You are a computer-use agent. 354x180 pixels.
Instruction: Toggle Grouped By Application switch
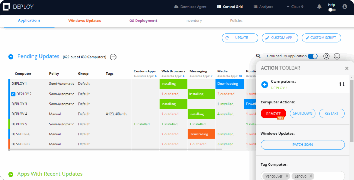(x=313, y=56)
